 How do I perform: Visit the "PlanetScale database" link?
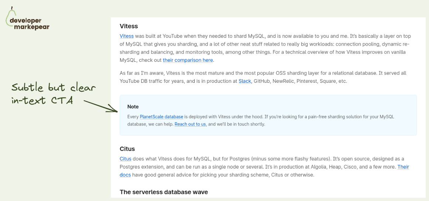[x=161, y=117]
